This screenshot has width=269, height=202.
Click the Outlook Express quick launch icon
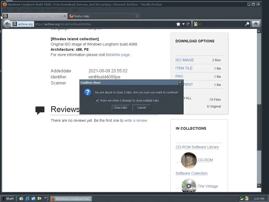pyautogui.click(x=33, y=199)
